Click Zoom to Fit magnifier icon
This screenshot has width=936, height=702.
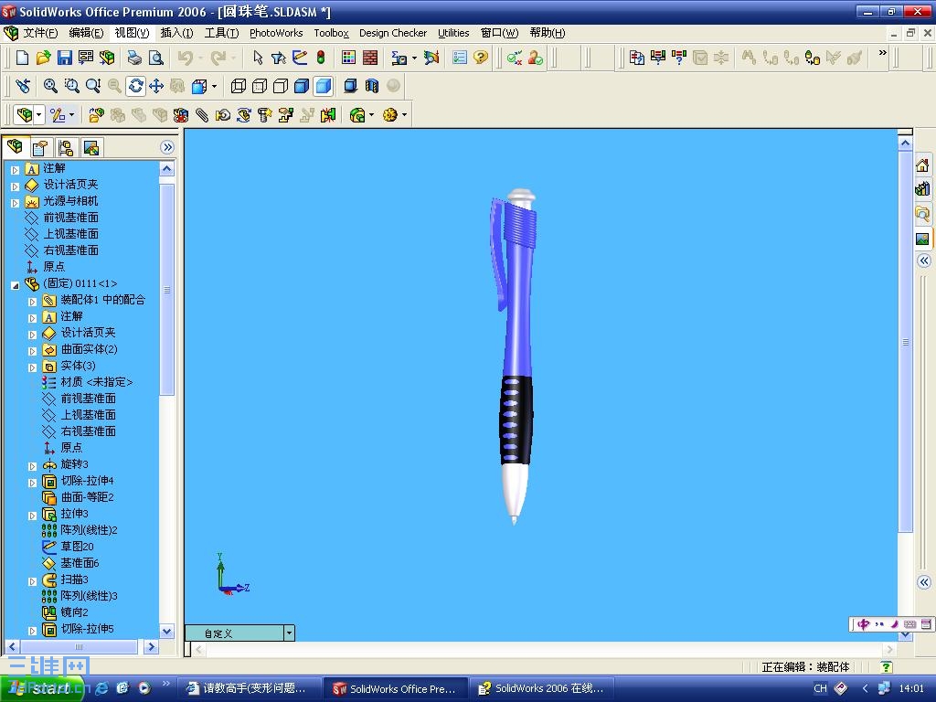pyautogui.click(x=50, y=86)
